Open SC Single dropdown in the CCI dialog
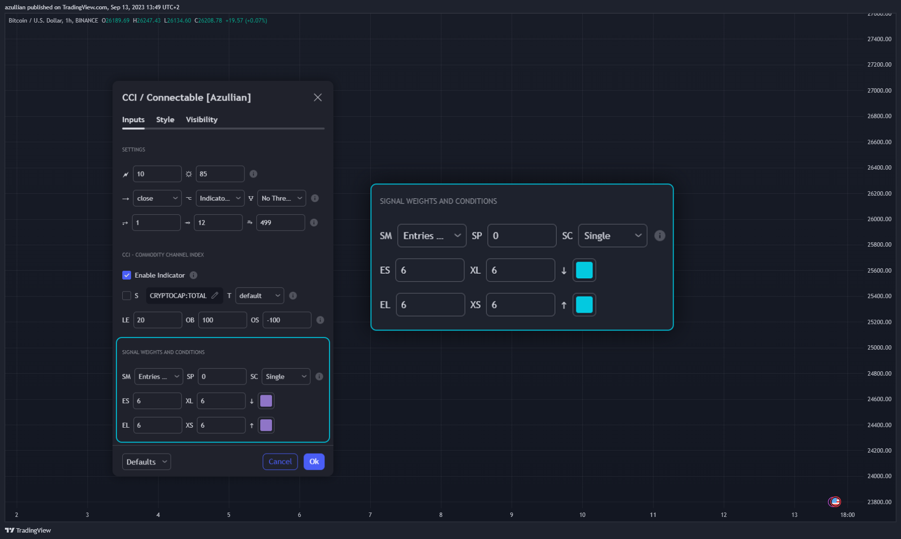Image resolution: width=901 pixels, height=539 pixels. (x=286, y=377)
